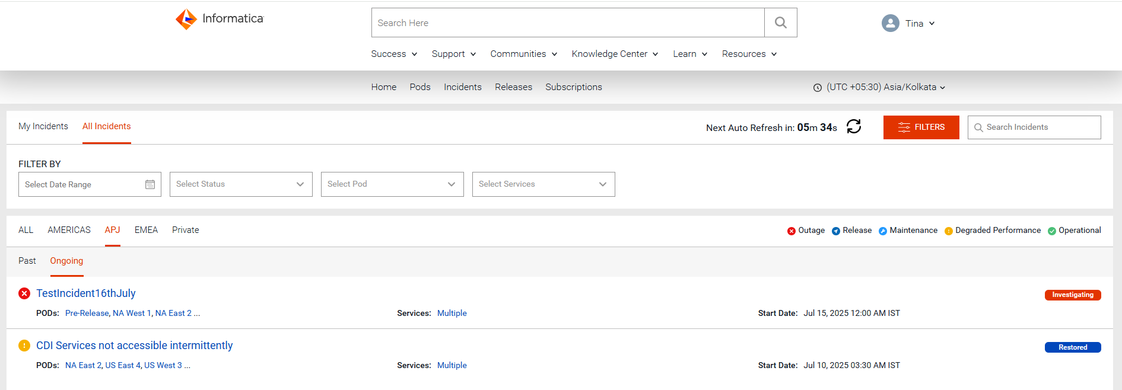This screenshot has width=1122, height=390.
Task: Click PODs link for CDI Services incident
Action: (128, 365)
